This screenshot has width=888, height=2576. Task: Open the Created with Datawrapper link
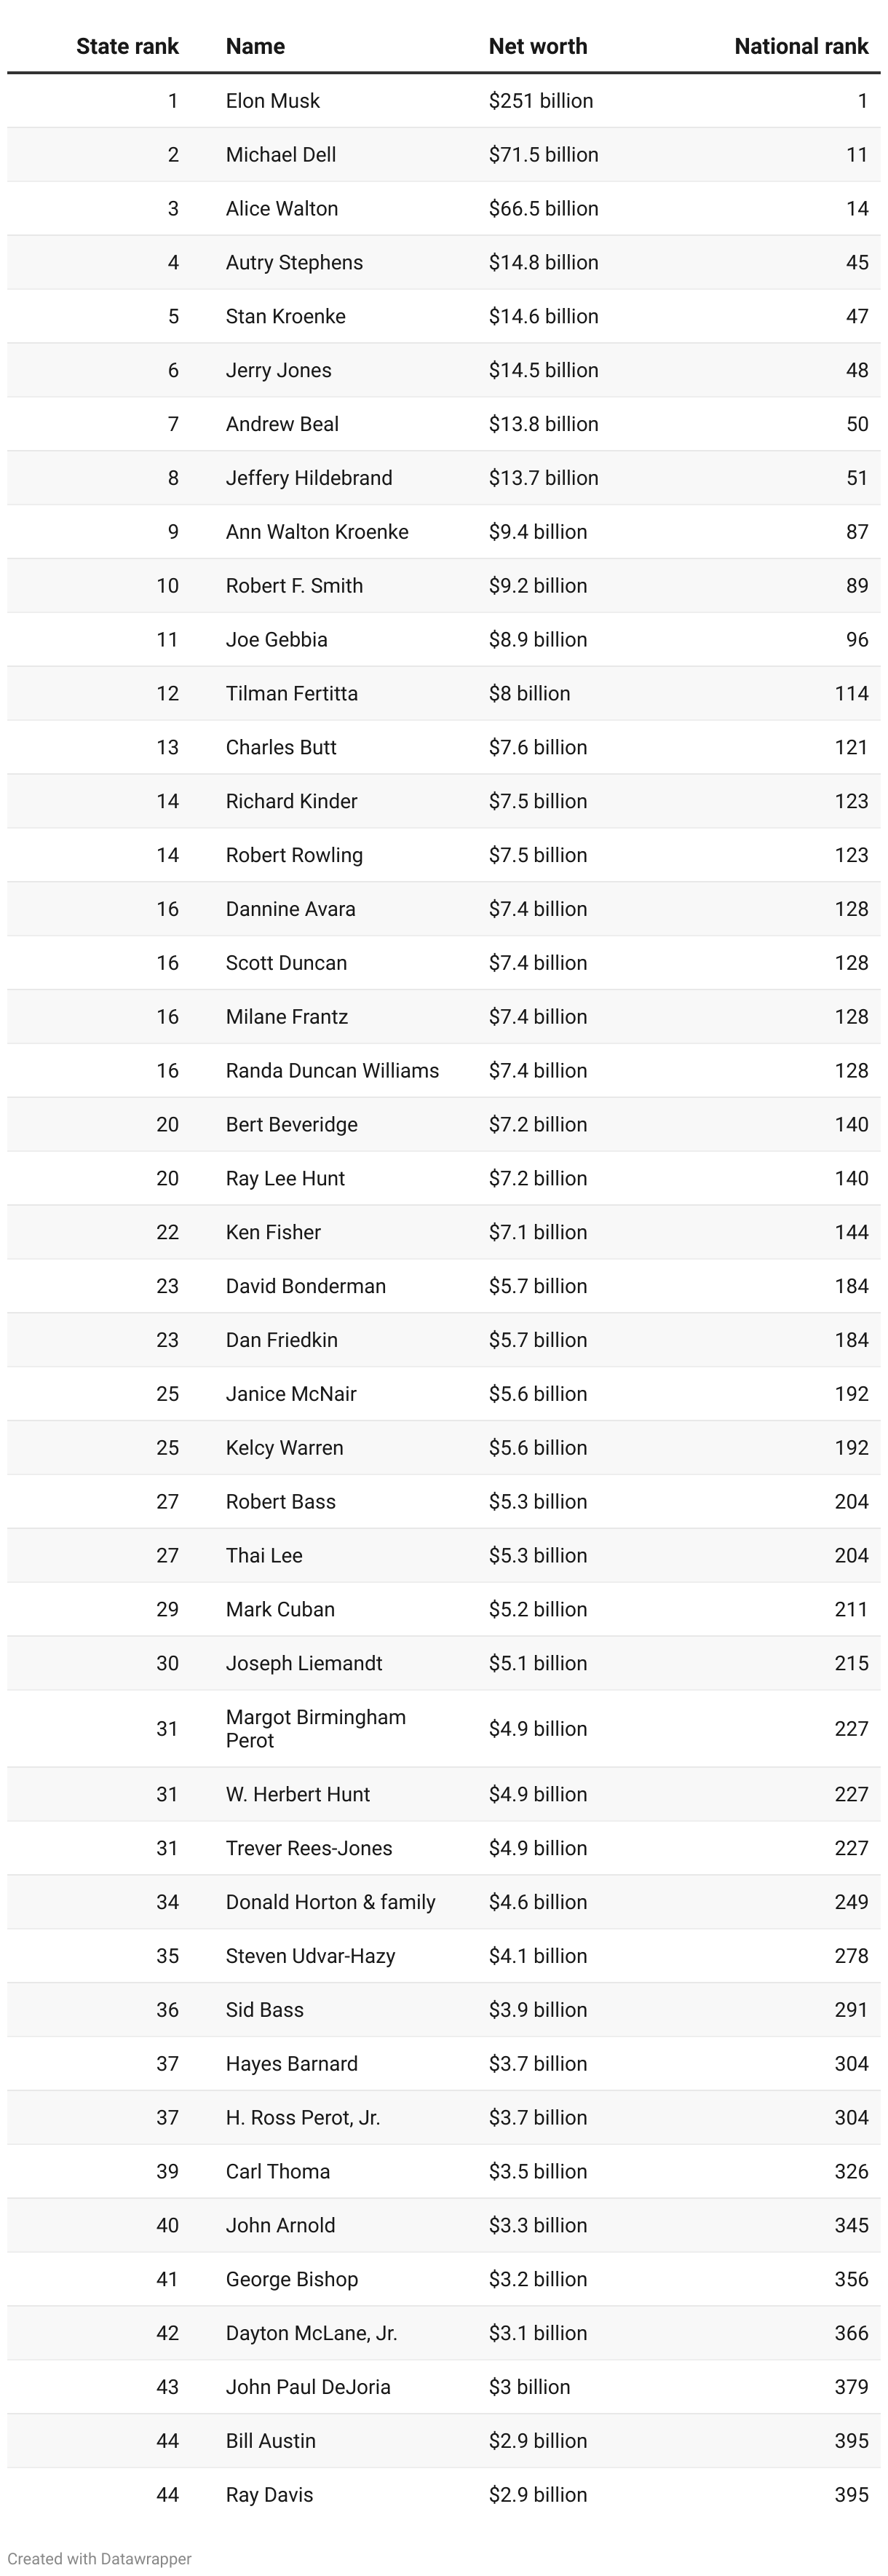tap(99, 2558)
